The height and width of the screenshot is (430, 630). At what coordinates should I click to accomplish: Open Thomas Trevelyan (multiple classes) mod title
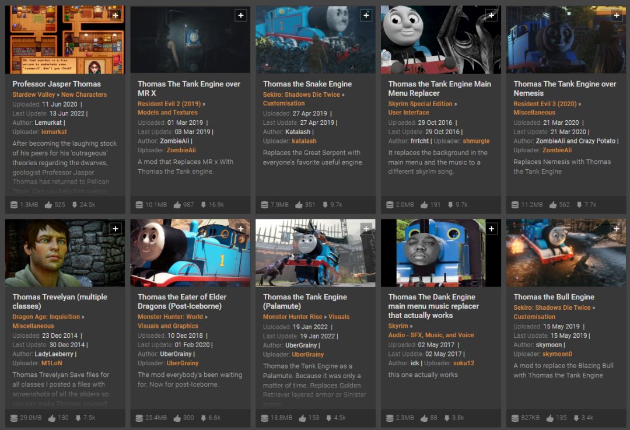click(x=60, y=302)
